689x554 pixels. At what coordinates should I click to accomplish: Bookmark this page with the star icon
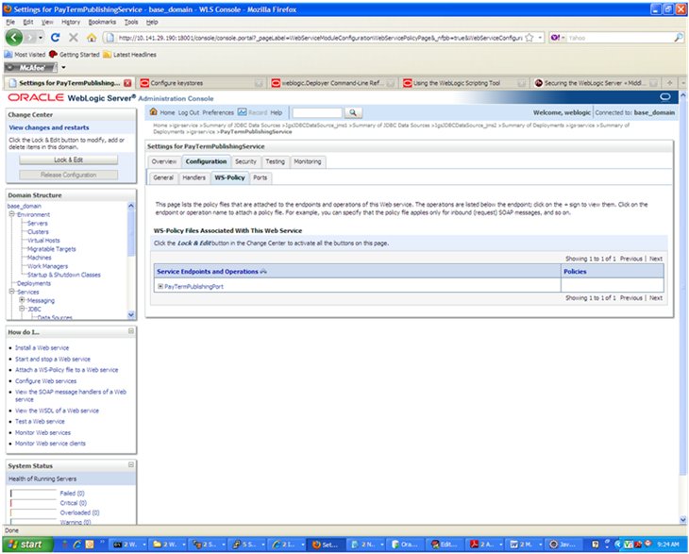pos(529,38)
